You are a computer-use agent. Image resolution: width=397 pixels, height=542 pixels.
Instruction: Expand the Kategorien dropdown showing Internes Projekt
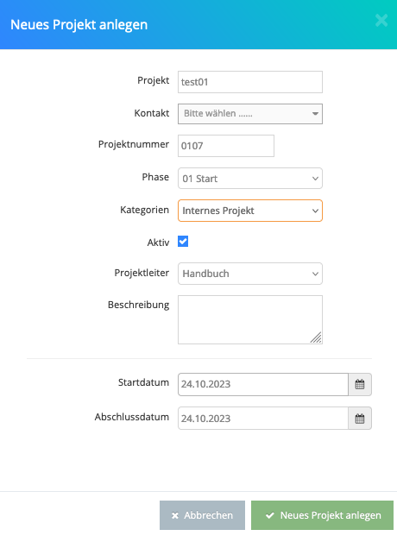click(250, 211)
